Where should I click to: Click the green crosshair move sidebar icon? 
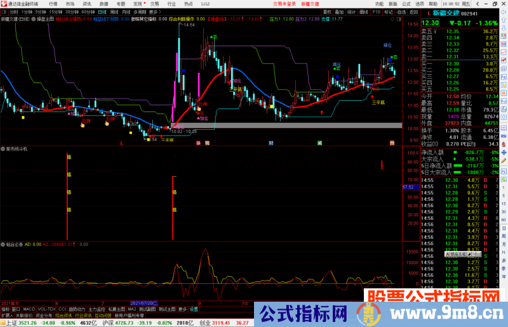click(504, 152)
